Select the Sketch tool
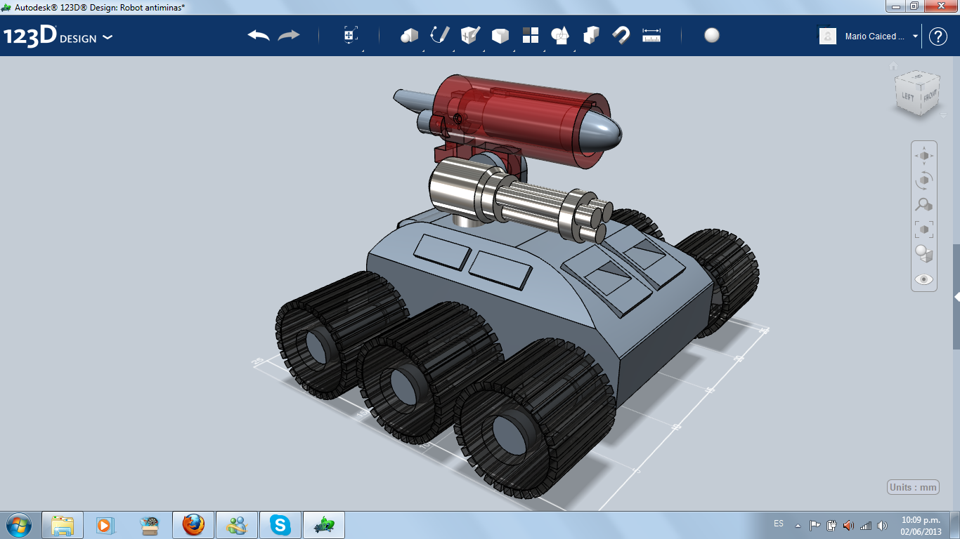This screenshot has height=539, width=960. tap(440, 36)
